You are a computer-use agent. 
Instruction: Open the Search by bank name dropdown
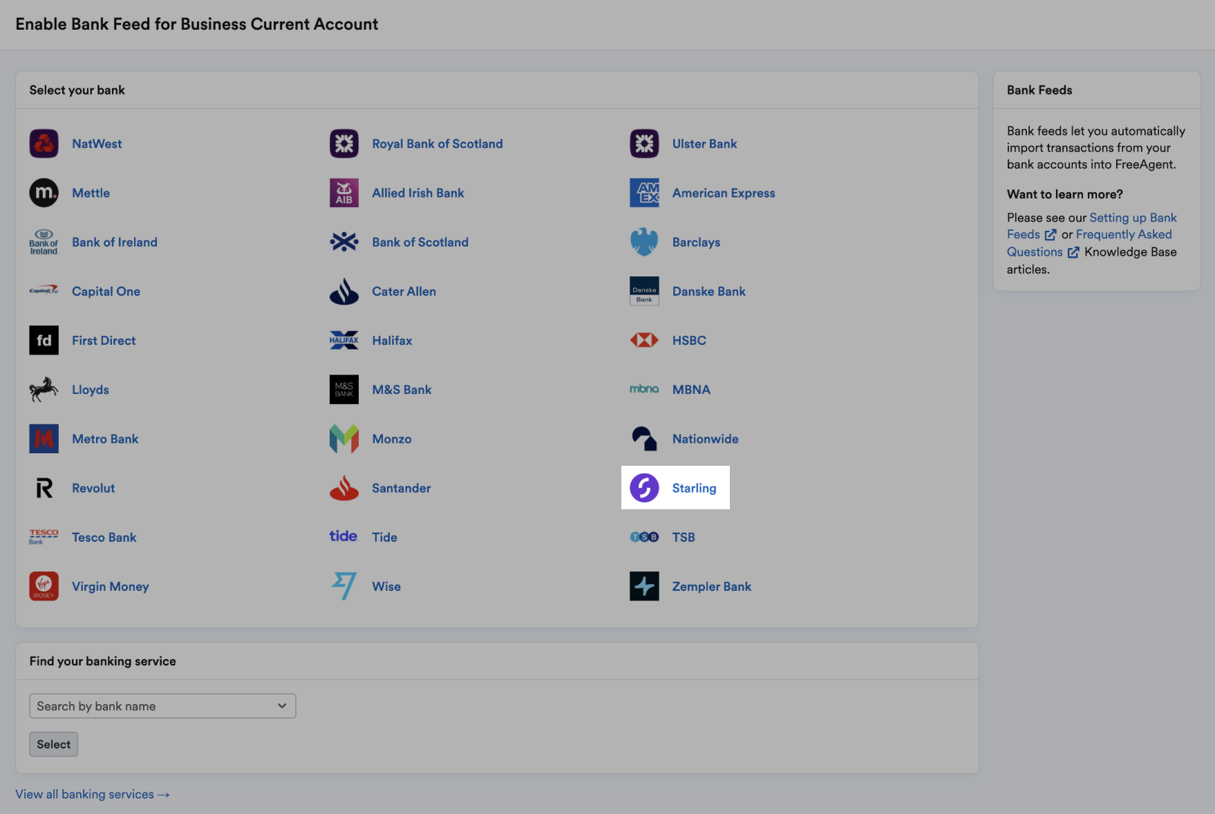(x=162, y=706)
